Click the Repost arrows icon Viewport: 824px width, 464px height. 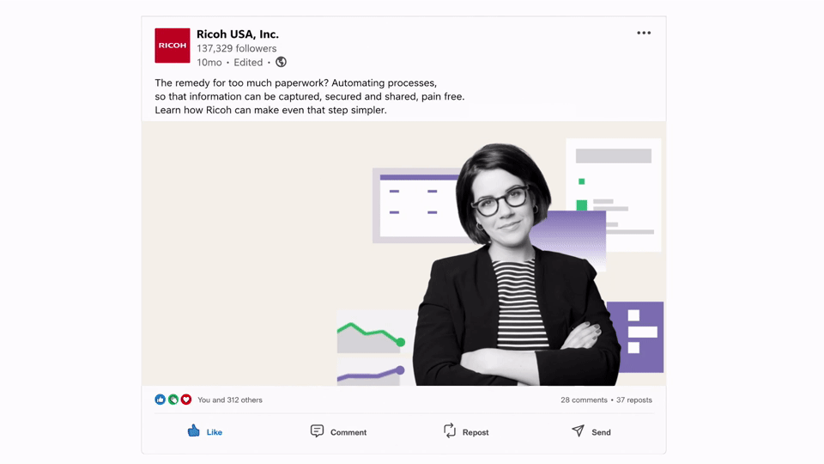point(450,430)
